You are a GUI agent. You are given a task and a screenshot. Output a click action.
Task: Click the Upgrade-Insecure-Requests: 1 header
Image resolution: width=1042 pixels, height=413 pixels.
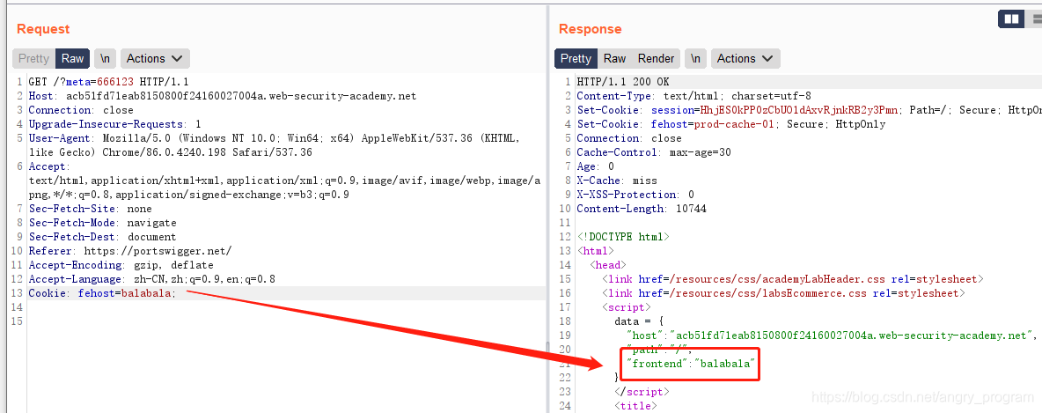[x=115, y=124]
